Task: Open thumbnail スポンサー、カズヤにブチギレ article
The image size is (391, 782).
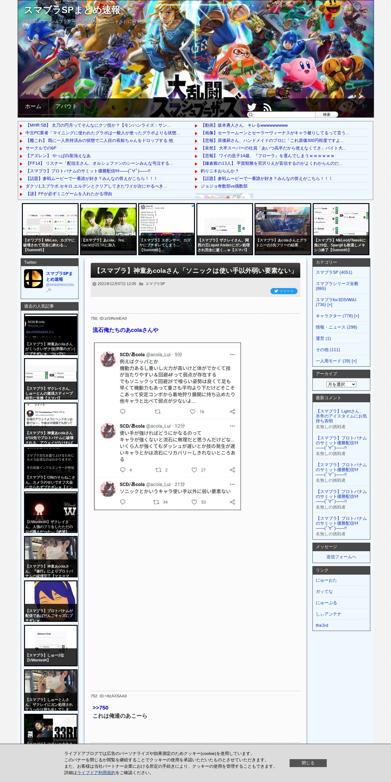Action: [x=167, y=229]
